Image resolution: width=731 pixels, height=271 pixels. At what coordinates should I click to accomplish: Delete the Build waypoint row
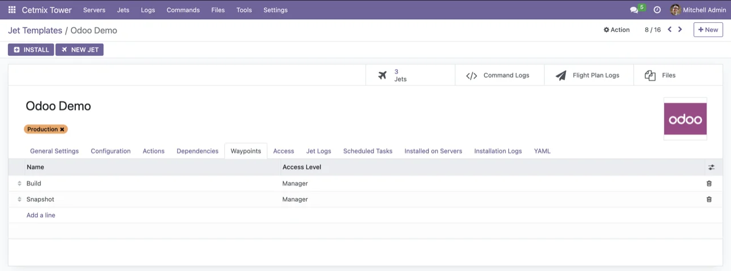click(x=709, y=183)
